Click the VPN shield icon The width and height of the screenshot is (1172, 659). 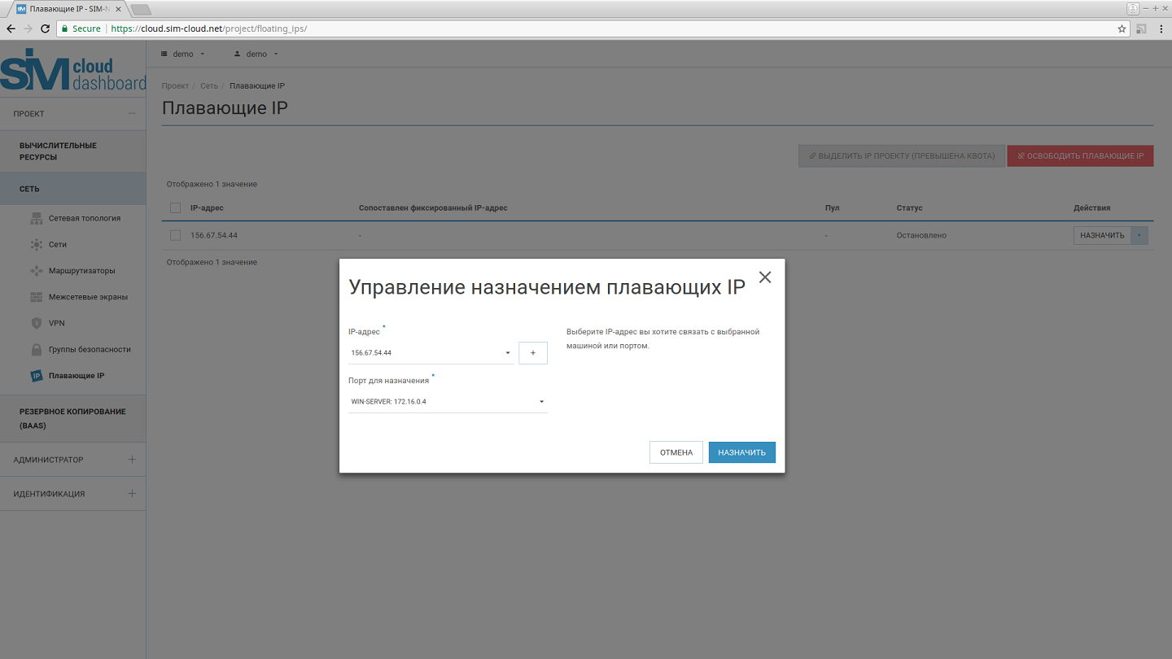tap(36, 323)
